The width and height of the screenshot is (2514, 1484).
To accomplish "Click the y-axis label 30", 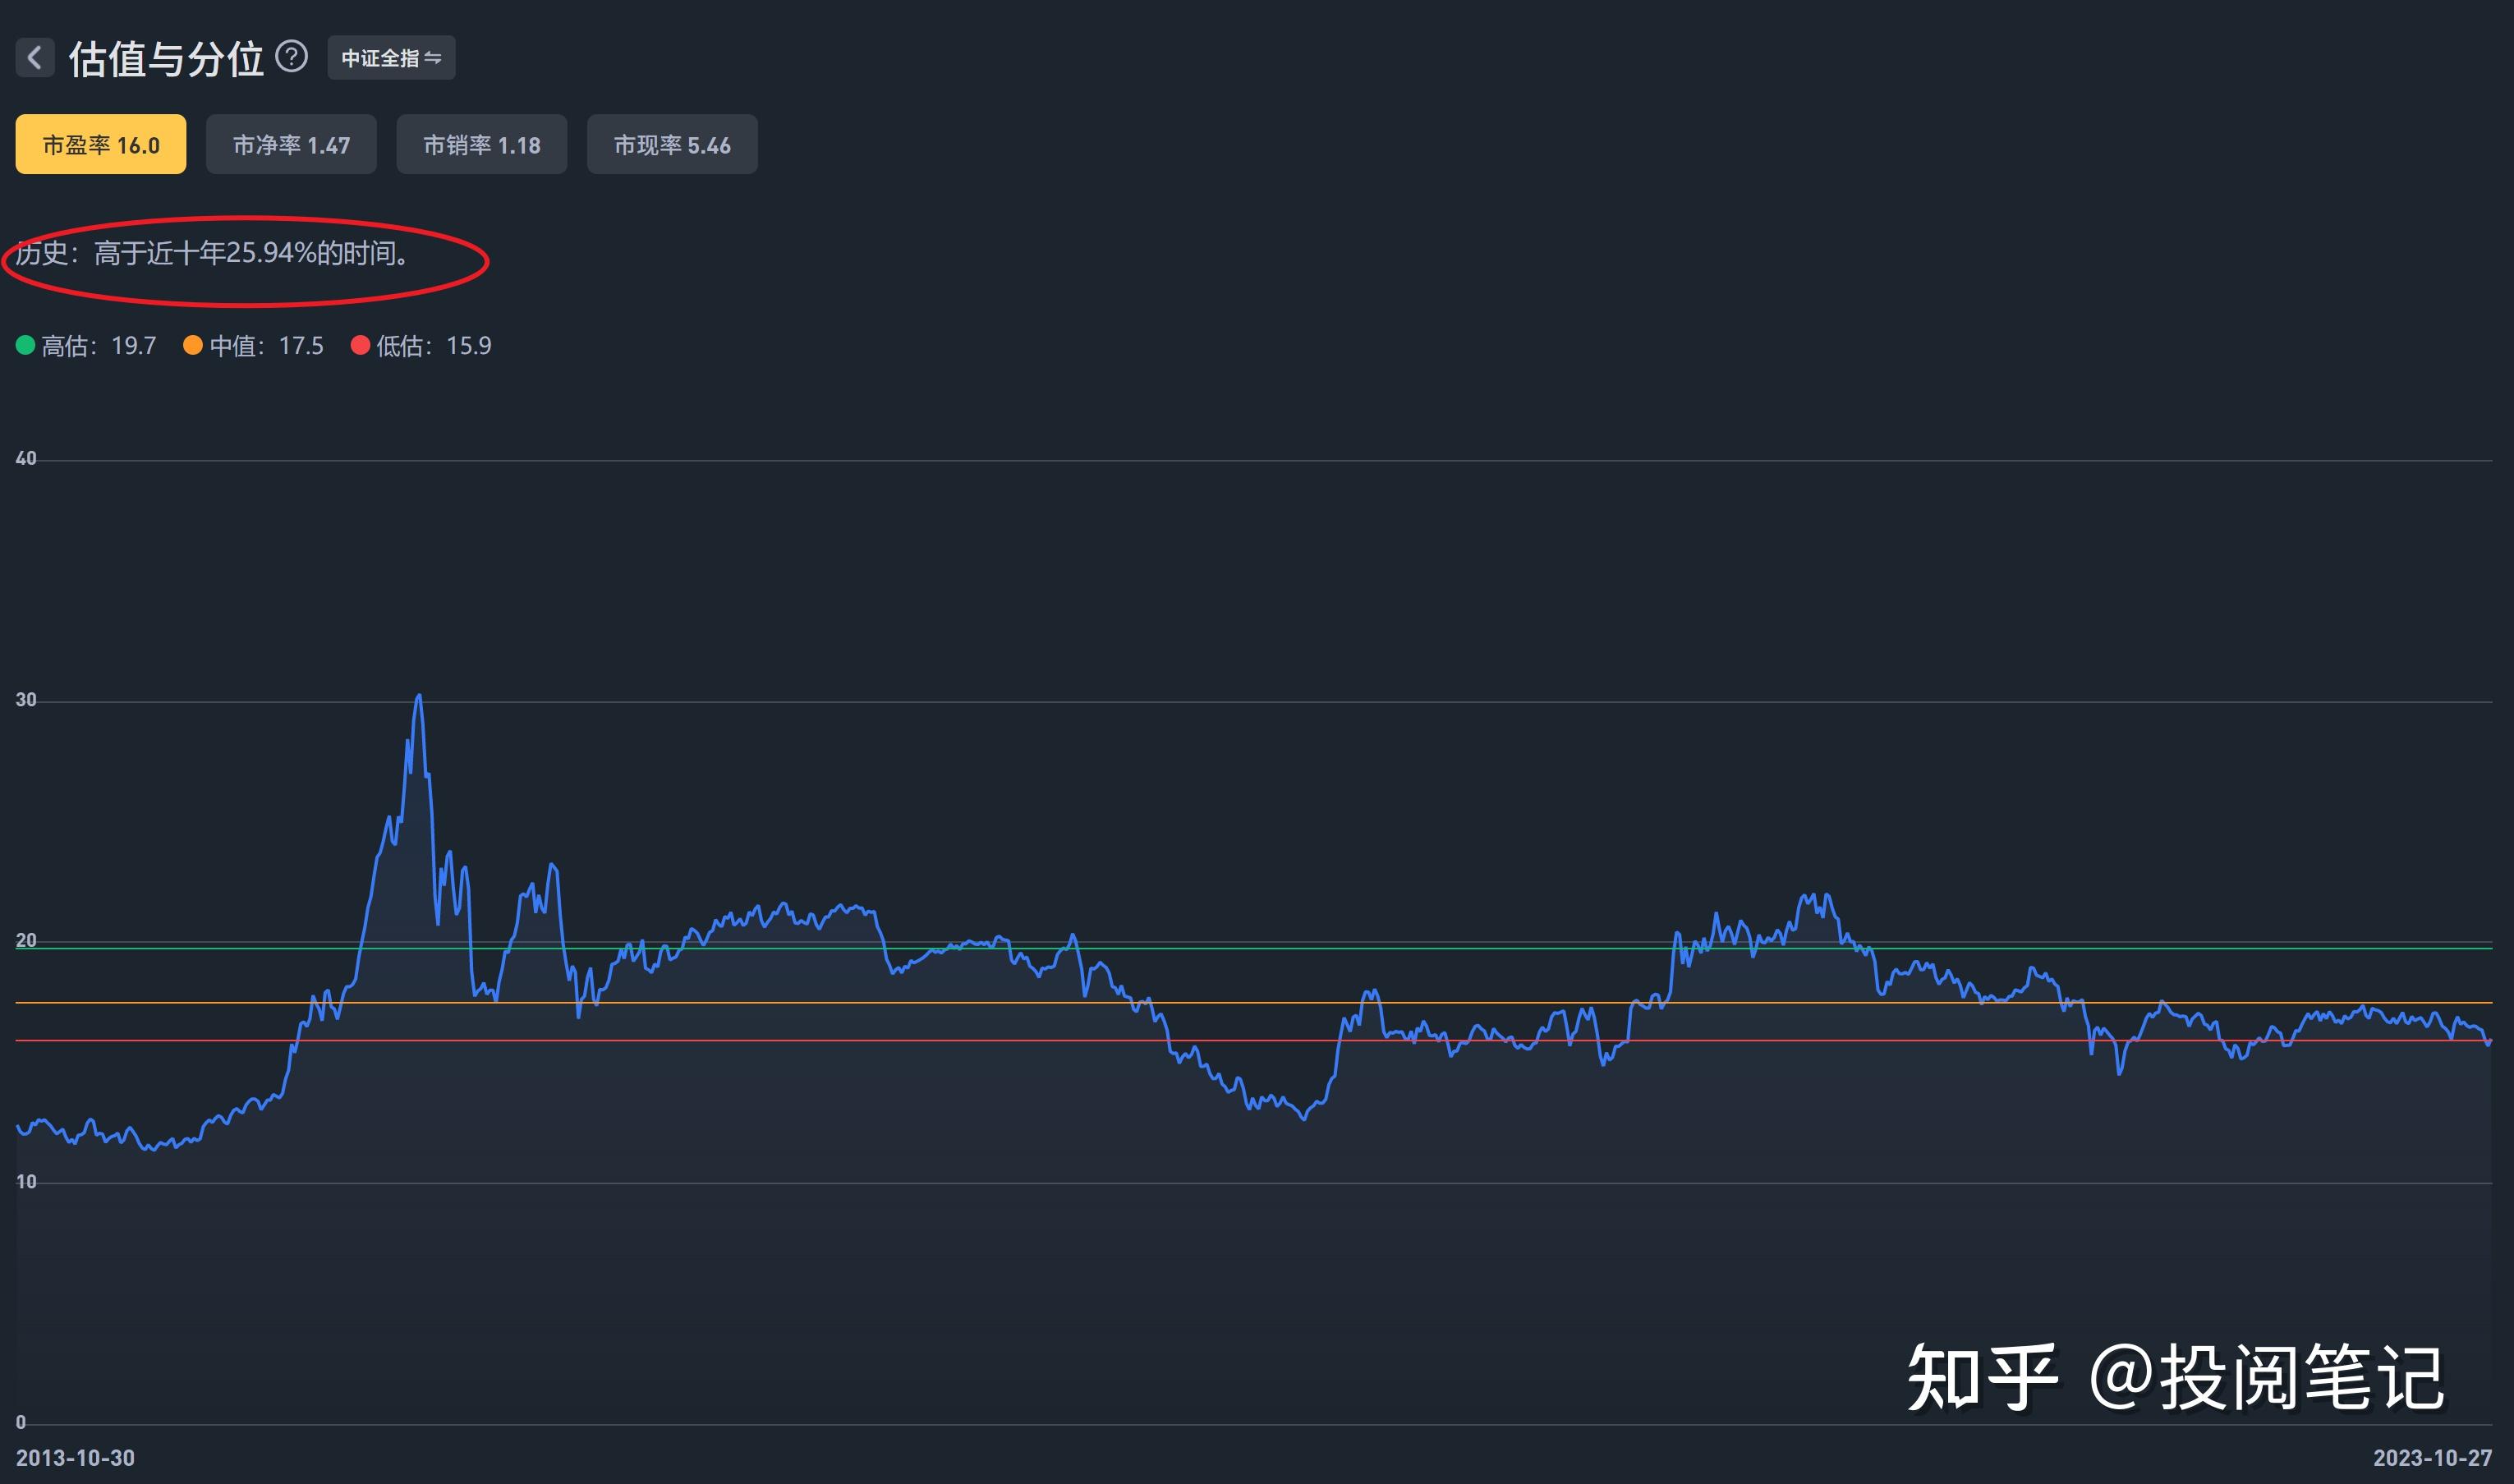I will click(26, 700).
